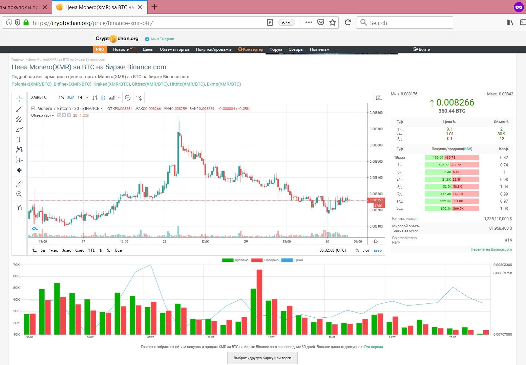Click the back arrow in chart toolbar

(19, 170)
